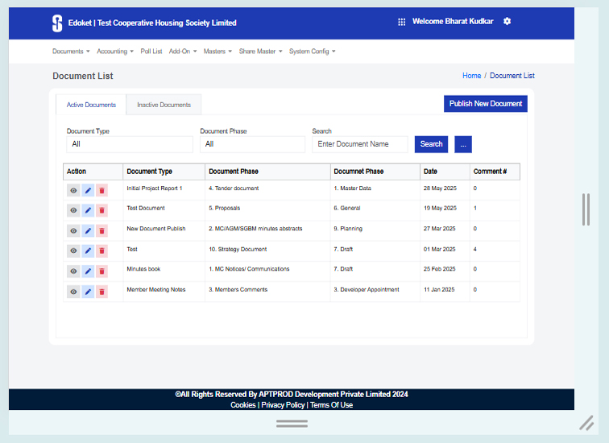Click the Publish New Document button
609x443 pixels.
click(x=485, y=104)
